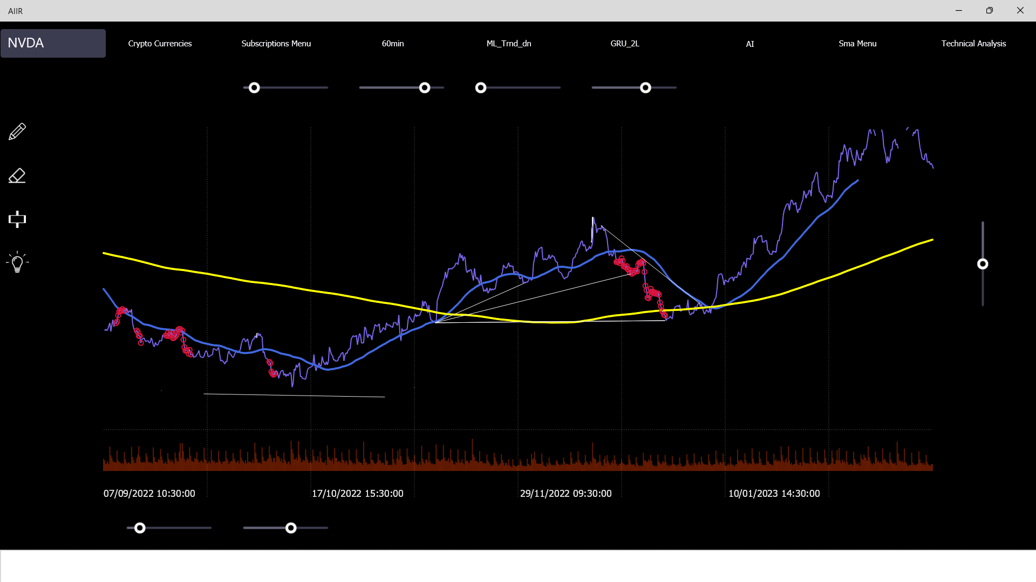Screen dimensions: 1036x582
Task: Click the bottom-left slider handle
Action: pyautogui.click(x=140, y=528)
